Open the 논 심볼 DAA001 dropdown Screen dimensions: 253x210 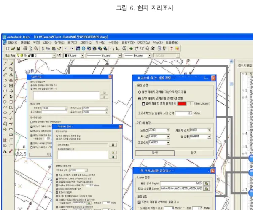pyautogui.click(x=209, y=137)
